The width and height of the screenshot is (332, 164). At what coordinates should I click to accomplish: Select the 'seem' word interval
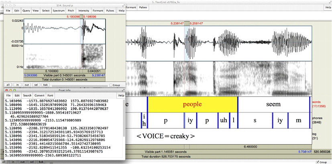pos(273,104)
